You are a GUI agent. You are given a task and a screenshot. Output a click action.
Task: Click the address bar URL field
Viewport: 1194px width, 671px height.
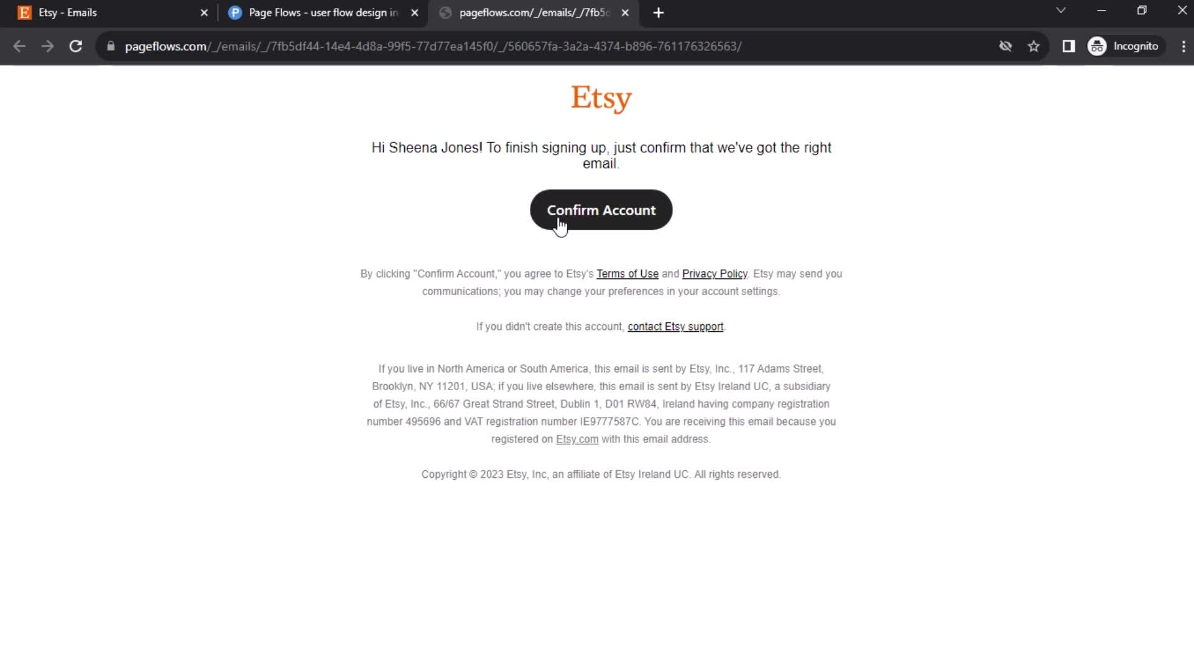[x=434, y=46]
